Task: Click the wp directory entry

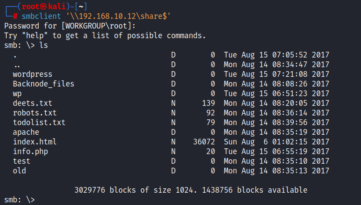Action: pyautogui.click(x=17, y=94)
